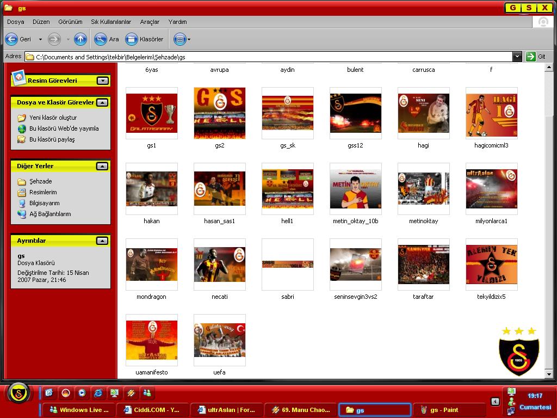The height and width of the screenshot is (418, 557).
Task: Click the Bilgisayarım computer icon
Action: (x=22, y=204)
